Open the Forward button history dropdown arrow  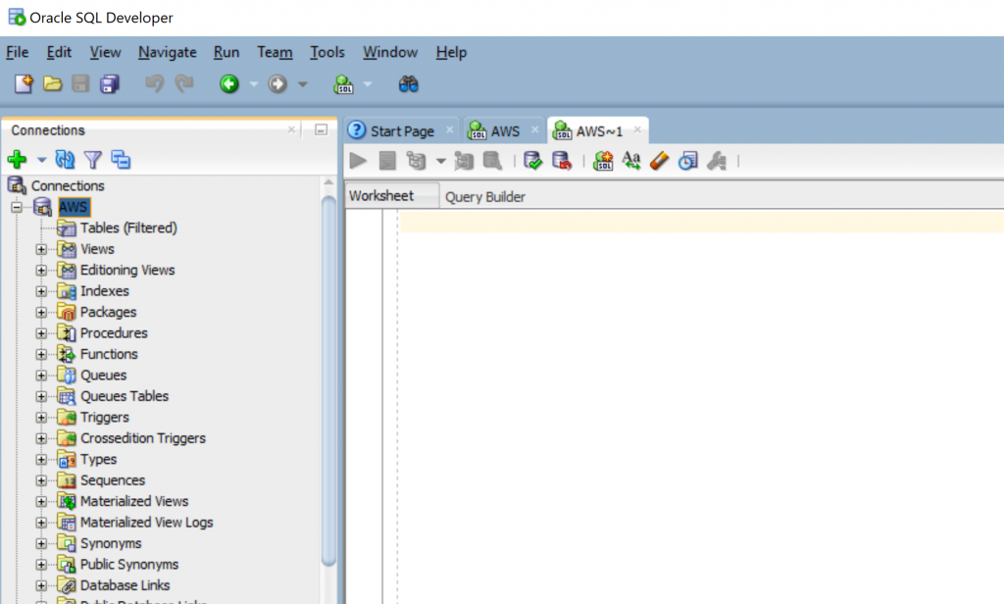click(303, 84)
